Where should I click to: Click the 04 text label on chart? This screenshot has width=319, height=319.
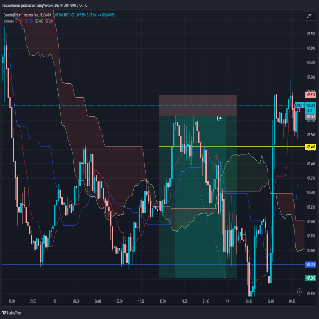pyautogui.click(x=219, y=118)
